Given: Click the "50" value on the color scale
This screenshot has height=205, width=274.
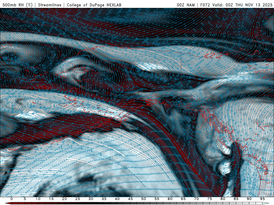Looking at the screenshot, I should tap(144, 199).
